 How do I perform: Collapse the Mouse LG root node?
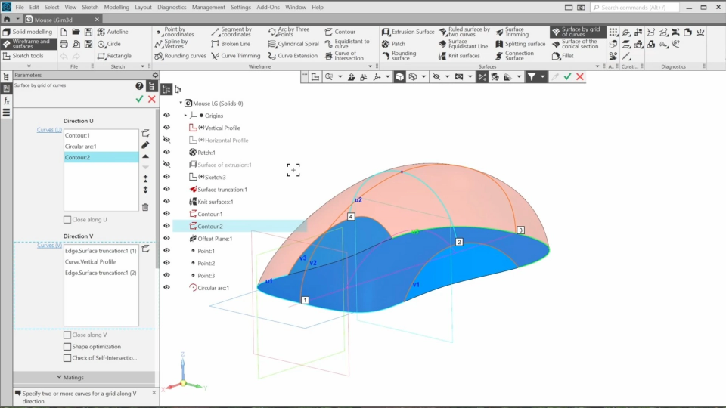click(181, 103)
